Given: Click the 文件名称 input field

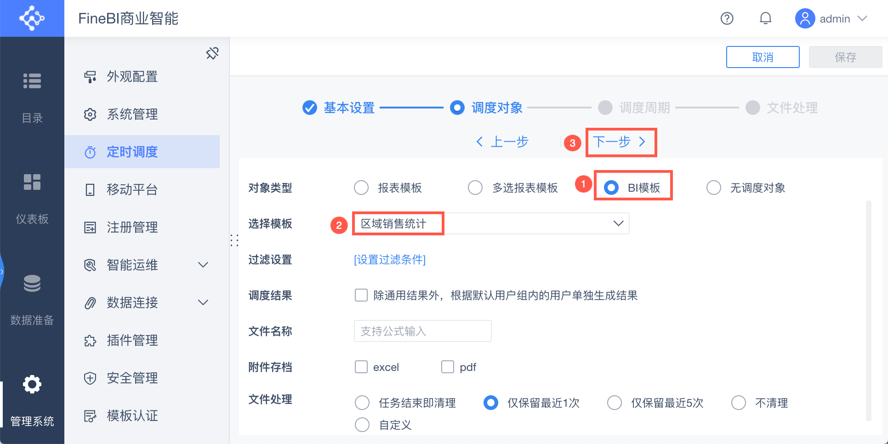Looking at the screenshot, I should [x=422, y=331].
